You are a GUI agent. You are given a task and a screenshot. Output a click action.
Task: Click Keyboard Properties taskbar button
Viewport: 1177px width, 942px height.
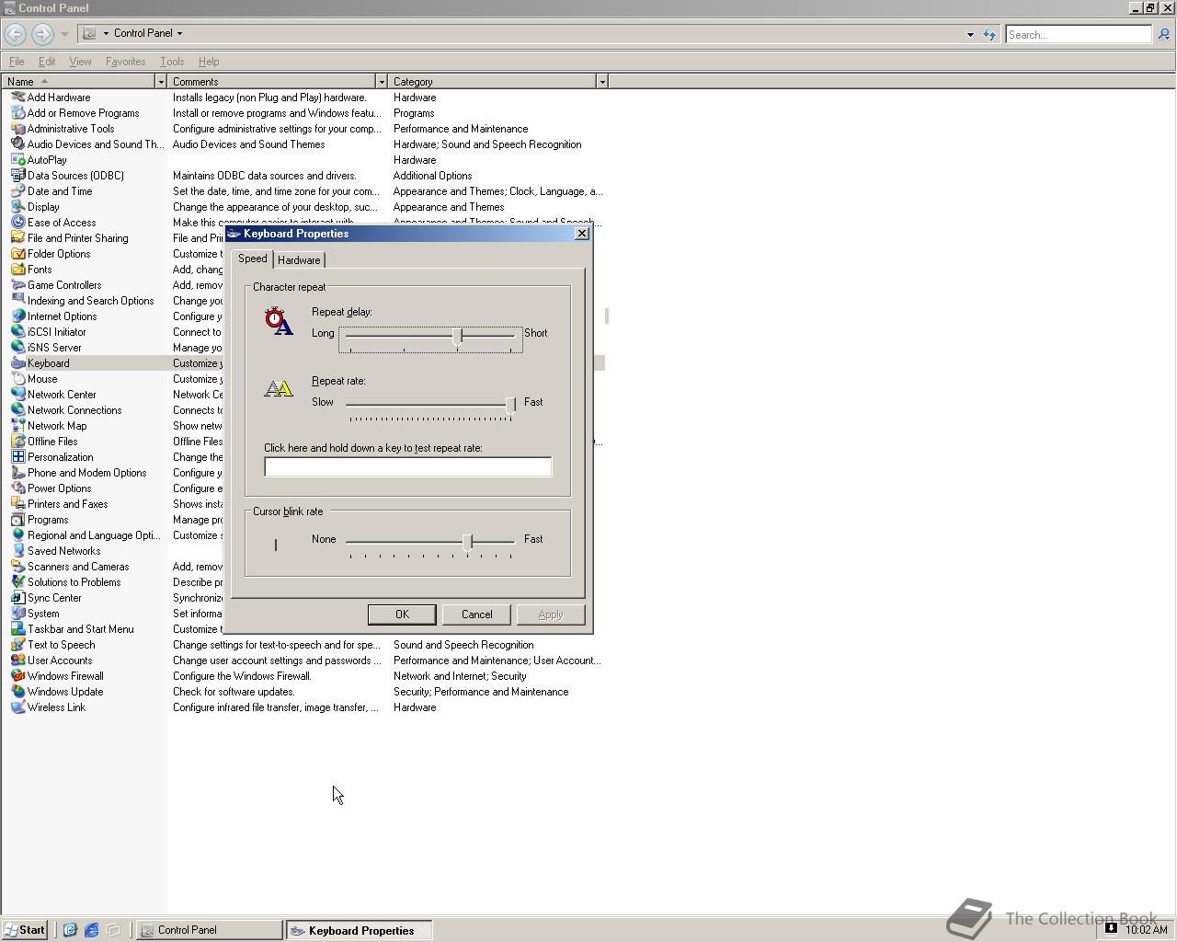coord(360,930)
